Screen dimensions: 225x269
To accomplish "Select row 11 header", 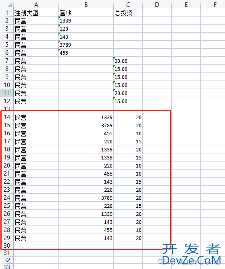I will [x=7, y=93].
